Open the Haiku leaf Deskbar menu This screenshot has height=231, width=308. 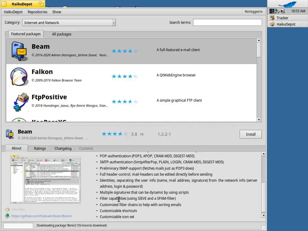coord(287,4)
